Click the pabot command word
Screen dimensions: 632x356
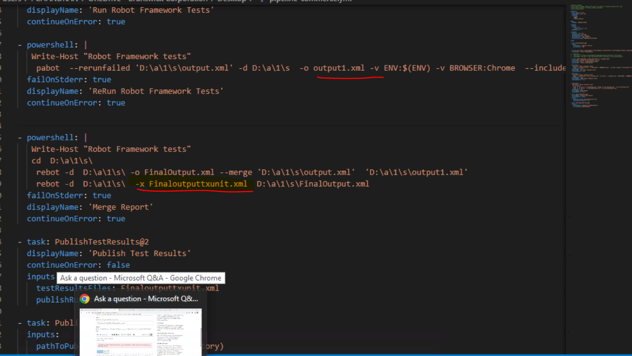click(48, 68)
